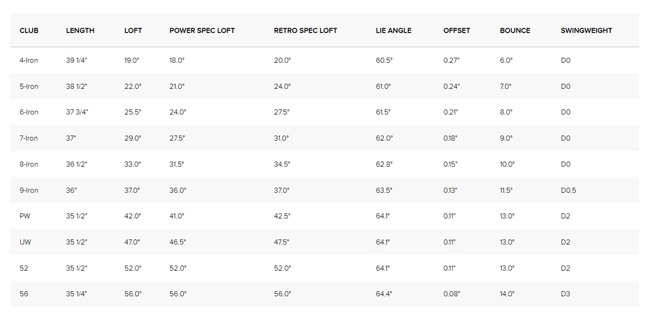Click the POWER SPEC LOFT column header
Viewport: 647px width, 318px height.
[202, 31]
